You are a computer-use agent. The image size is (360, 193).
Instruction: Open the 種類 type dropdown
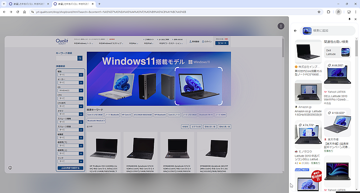pyautogui.click(x=70, y=75)
